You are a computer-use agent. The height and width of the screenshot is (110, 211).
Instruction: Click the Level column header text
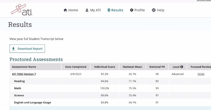pyautogui.click(x=176, y=67)
